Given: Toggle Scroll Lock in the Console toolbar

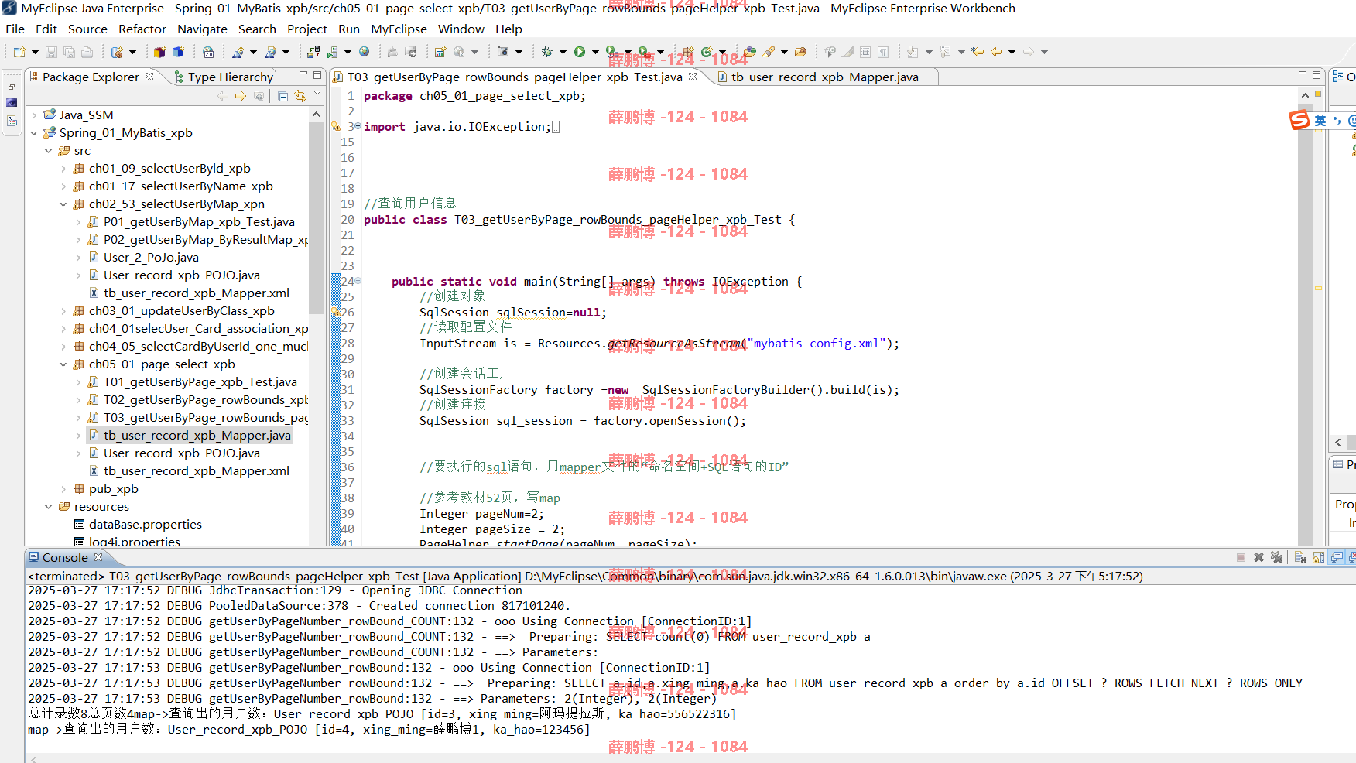Looking at the screenshot, I should point(1318,557).
